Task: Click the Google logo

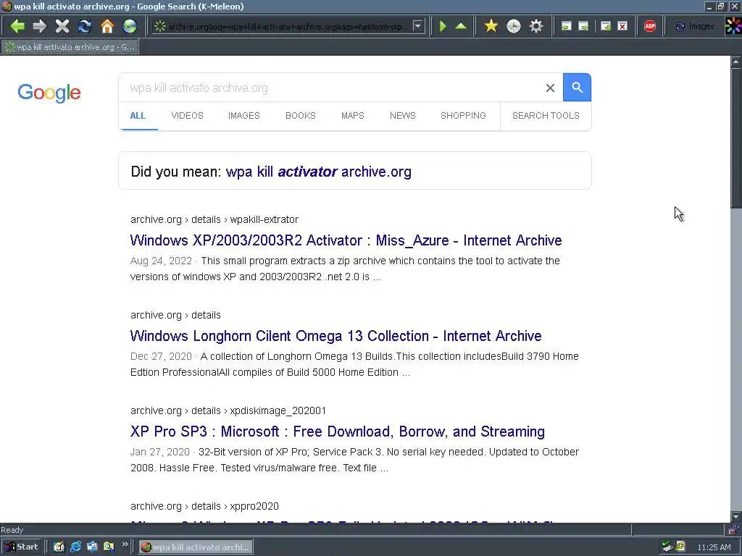Action: [49, 93]
